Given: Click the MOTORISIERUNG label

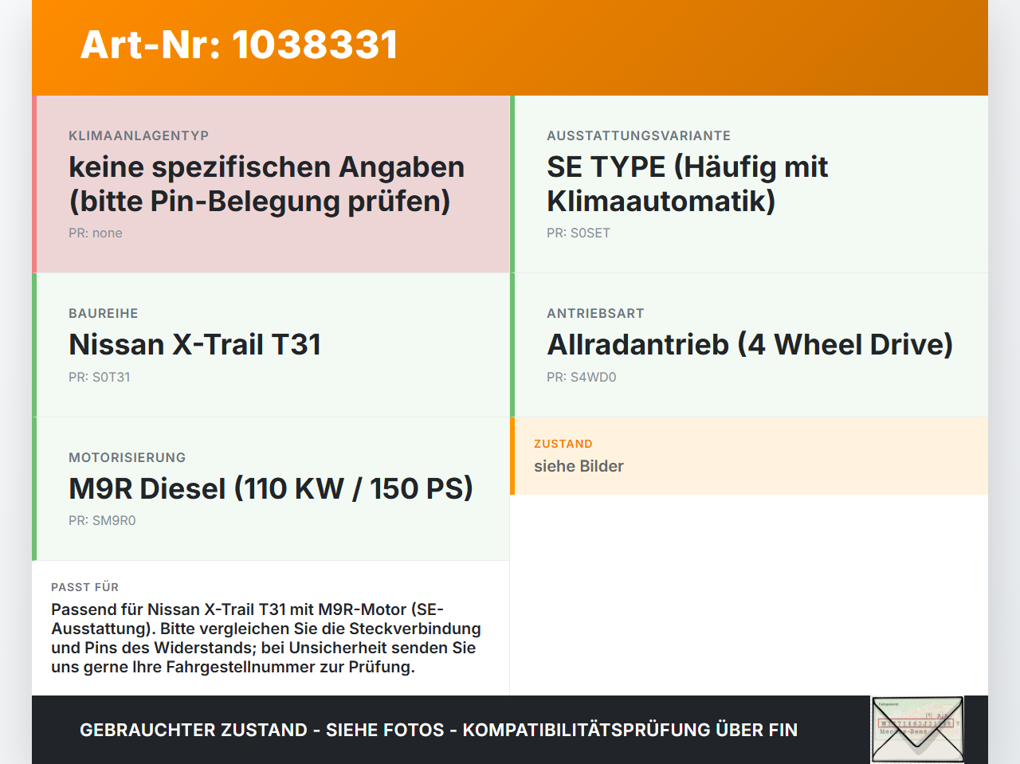Looking at the screenshot, I should pos(127,457).
